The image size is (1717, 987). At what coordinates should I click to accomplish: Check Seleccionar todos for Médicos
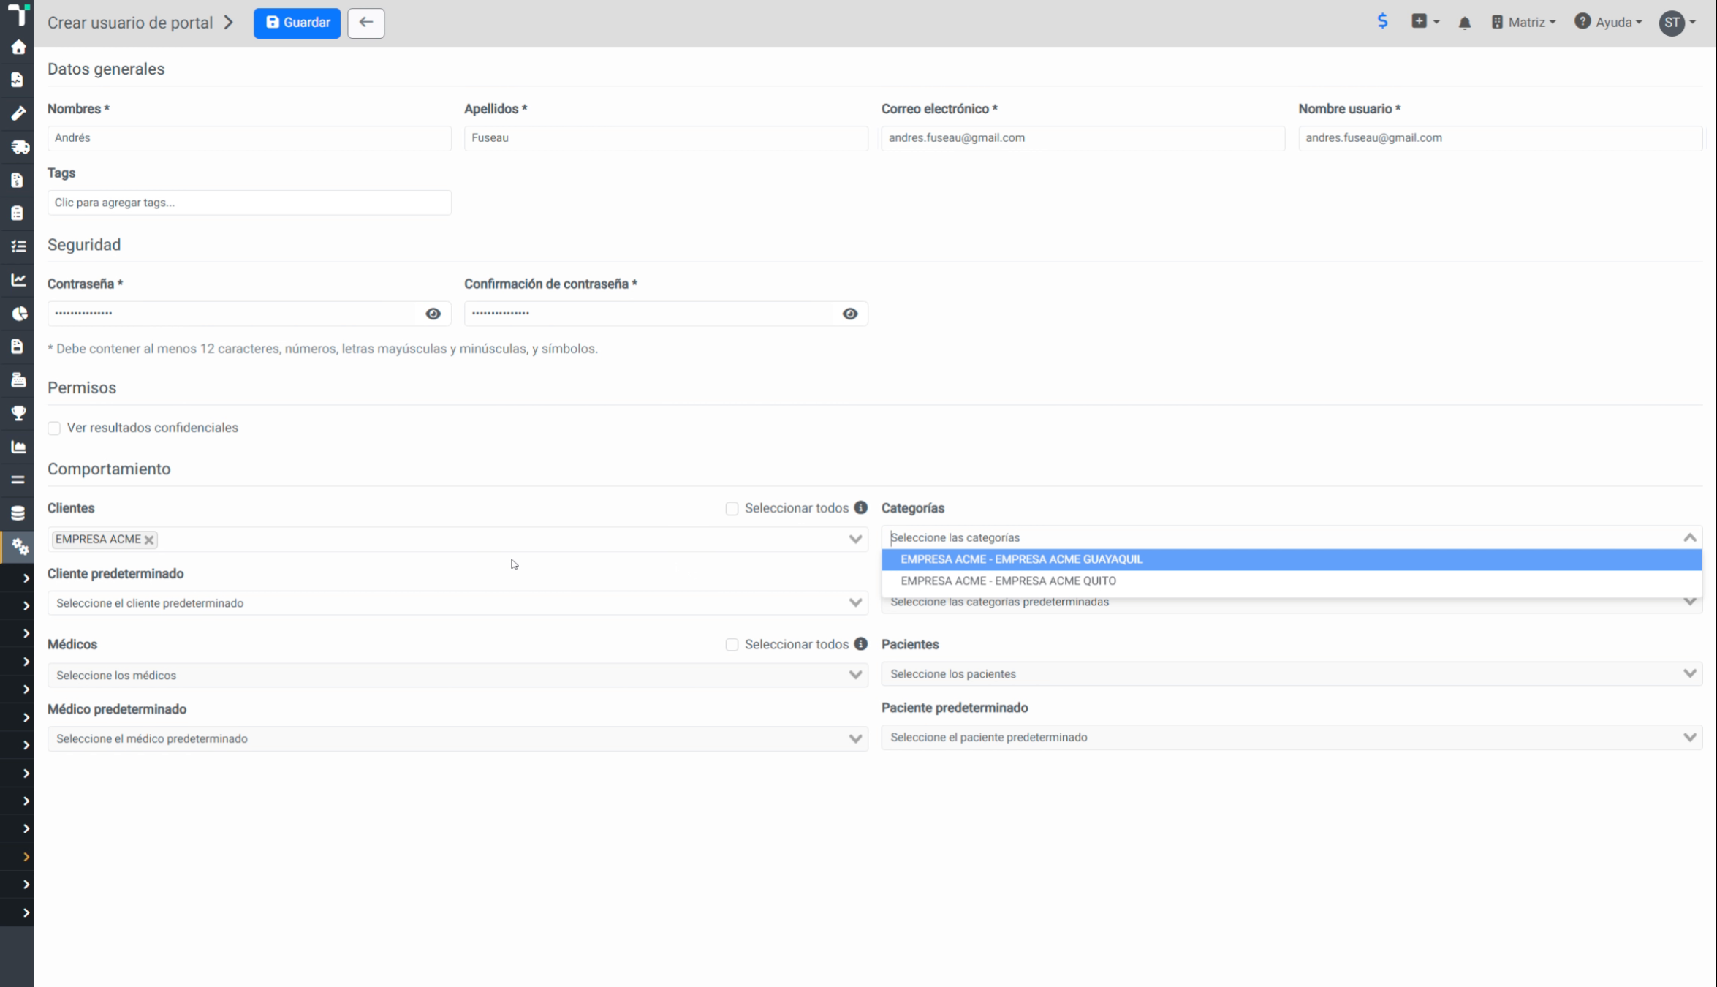coord(732,644)
